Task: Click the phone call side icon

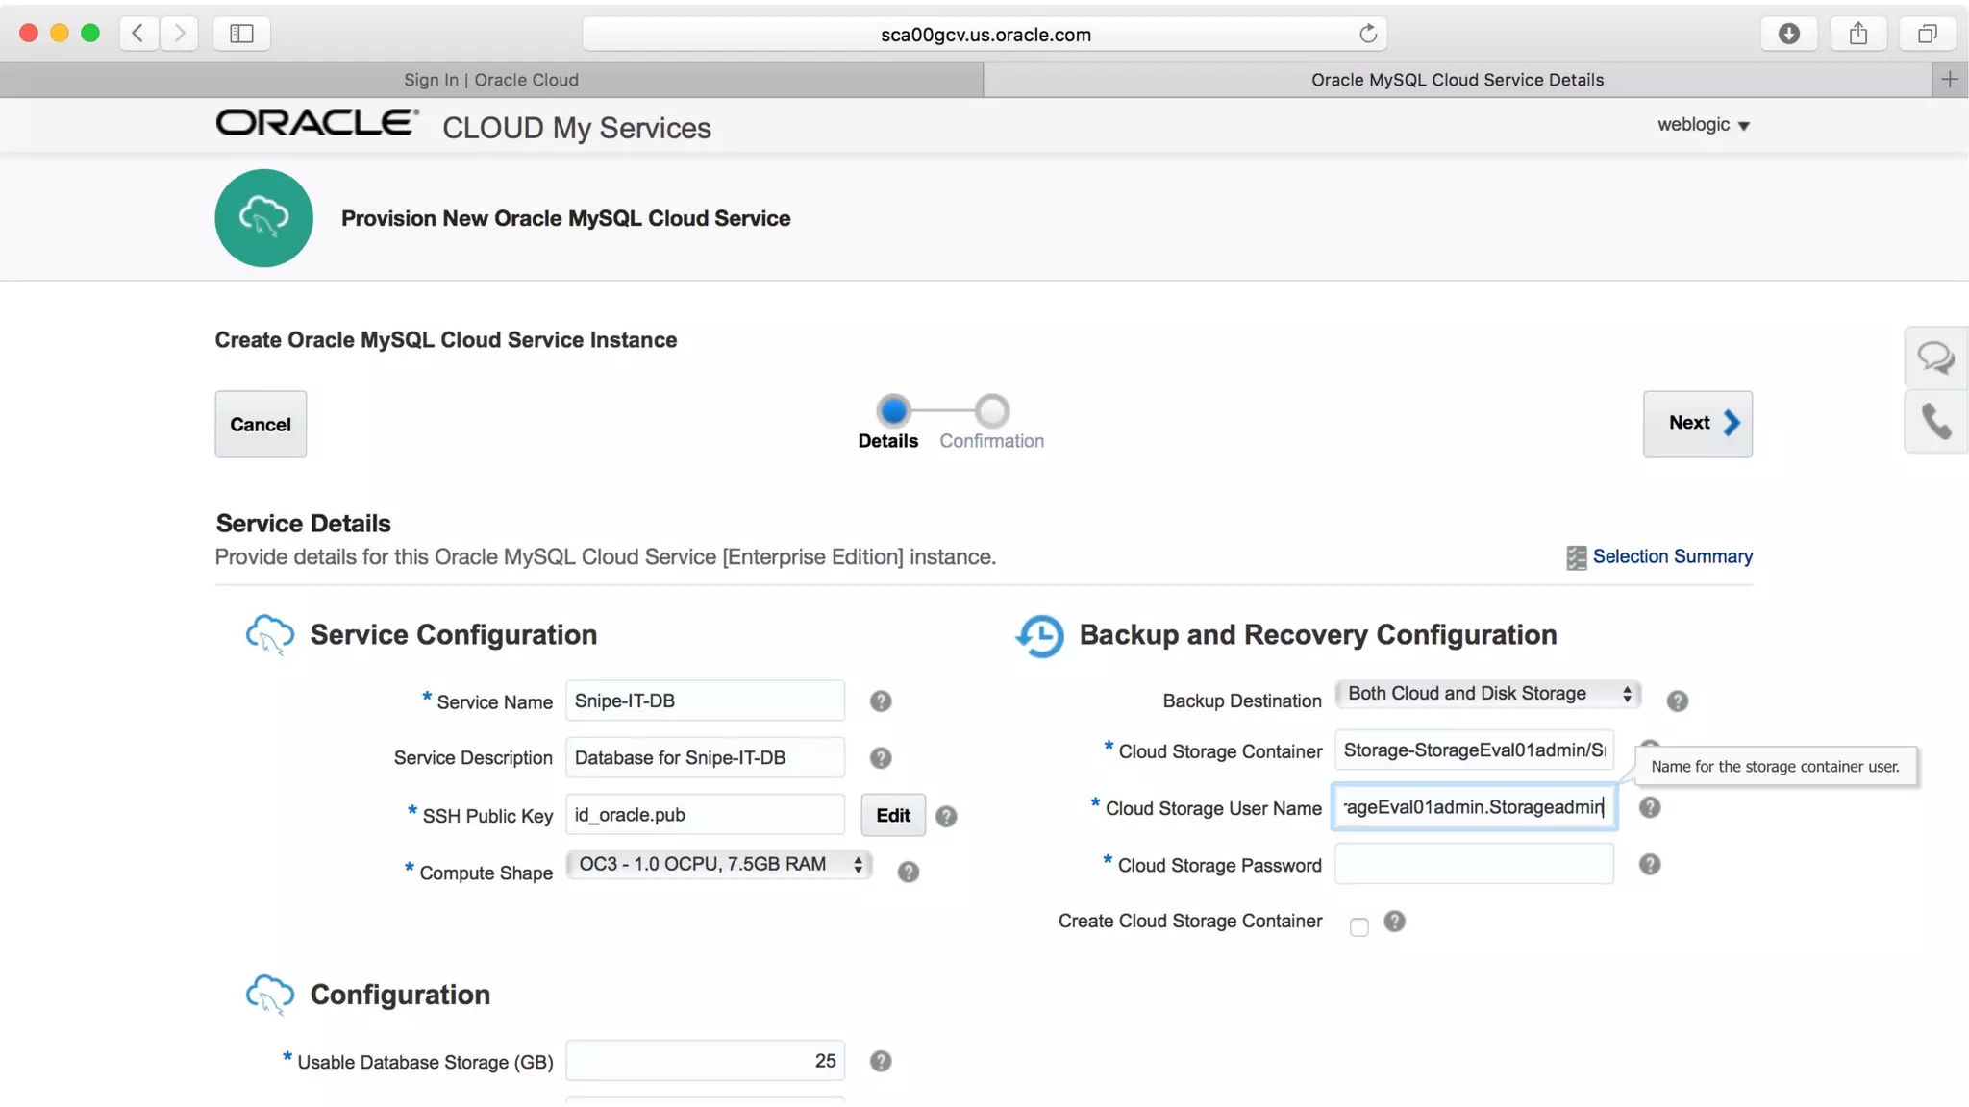Action: (x=1934, y=421)
